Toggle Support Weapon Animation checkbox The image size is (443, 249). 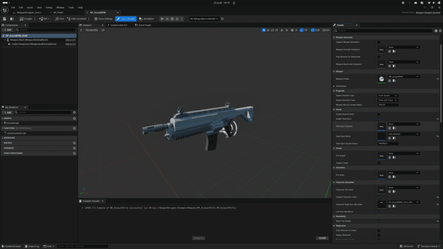point(379,42)
